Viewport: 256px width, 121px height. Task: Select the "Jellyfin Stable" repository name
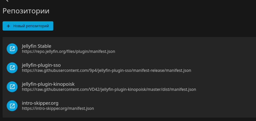(x=37, y=46)
